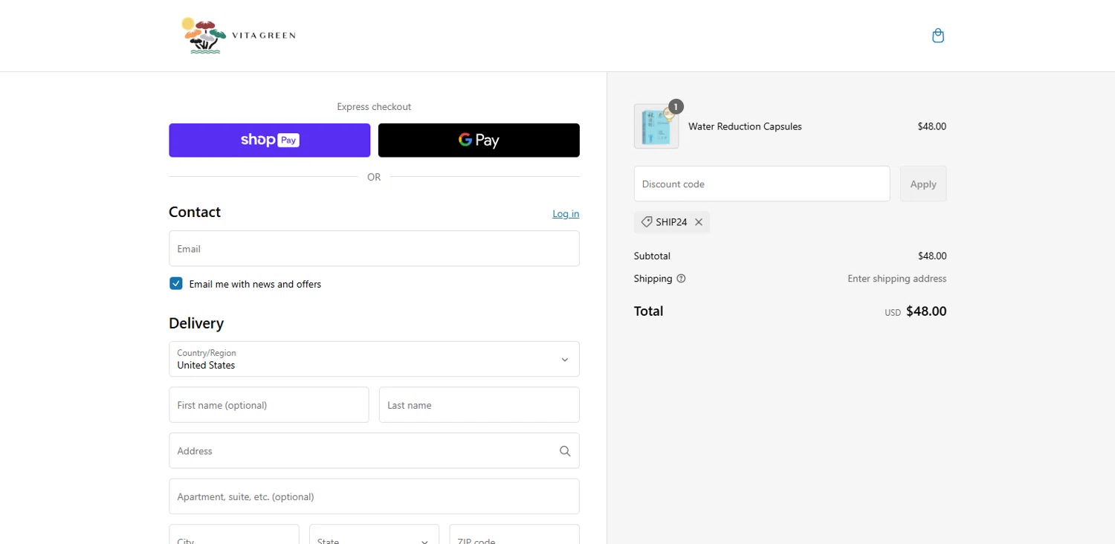Click the Express checkout heading
Image resolution: width=1115 pixels, height=544 pixels.
(374, 107)
